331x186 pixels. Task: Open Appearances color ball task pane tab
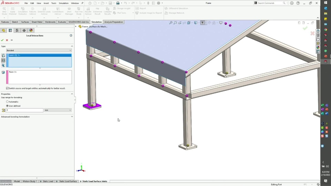point(318,48)
